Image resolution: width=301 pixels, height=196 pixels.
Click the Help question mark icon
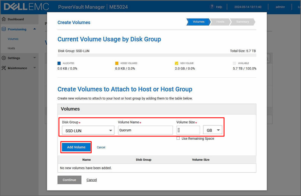coord(212,7)
